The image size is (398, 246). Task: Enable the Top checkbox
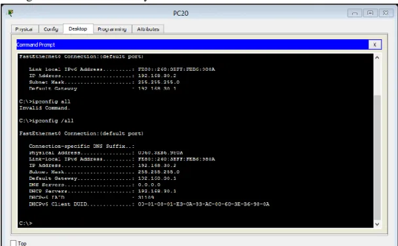pos(14,243)
